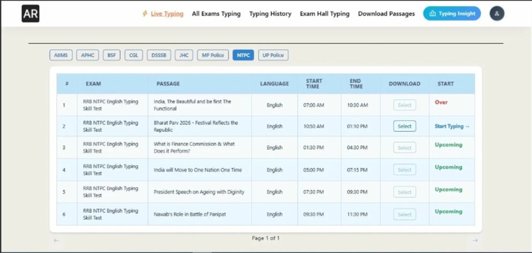Open the user profile avatar icon

(497, 13)
